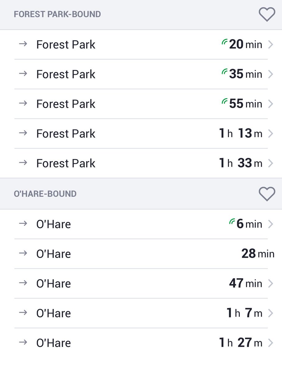Image resolution: width=282 pixels, height=373 pixels.
Task: Tap the live signal icon beside 6 min
Action: pyautogui.click(x=232, y=222)
